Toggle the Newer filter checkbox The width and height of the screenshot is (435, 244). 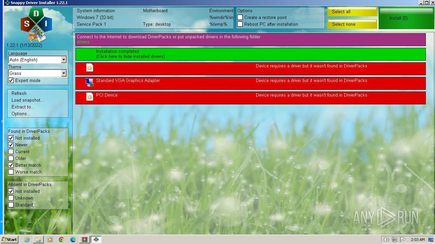point(11,145)
